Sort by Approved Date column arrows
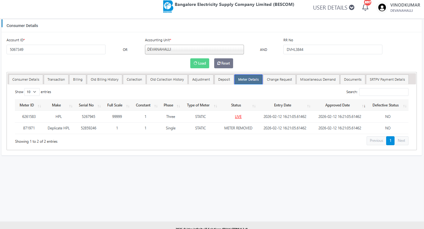Image resolution: width=424 pixels, height=229 pixels. click(x=364, y=106)
